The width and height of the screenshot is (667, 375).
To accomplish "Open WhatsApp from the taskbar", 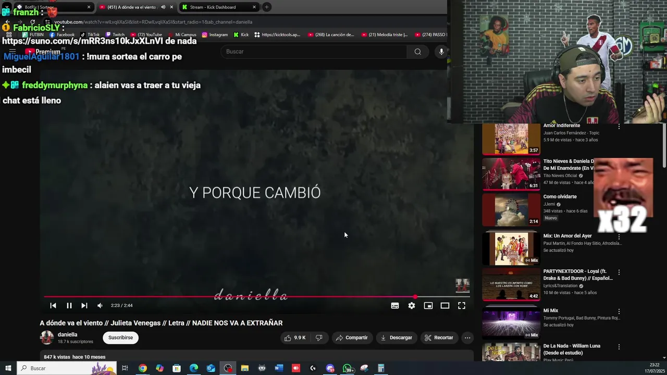I will [x=348, y=368].
